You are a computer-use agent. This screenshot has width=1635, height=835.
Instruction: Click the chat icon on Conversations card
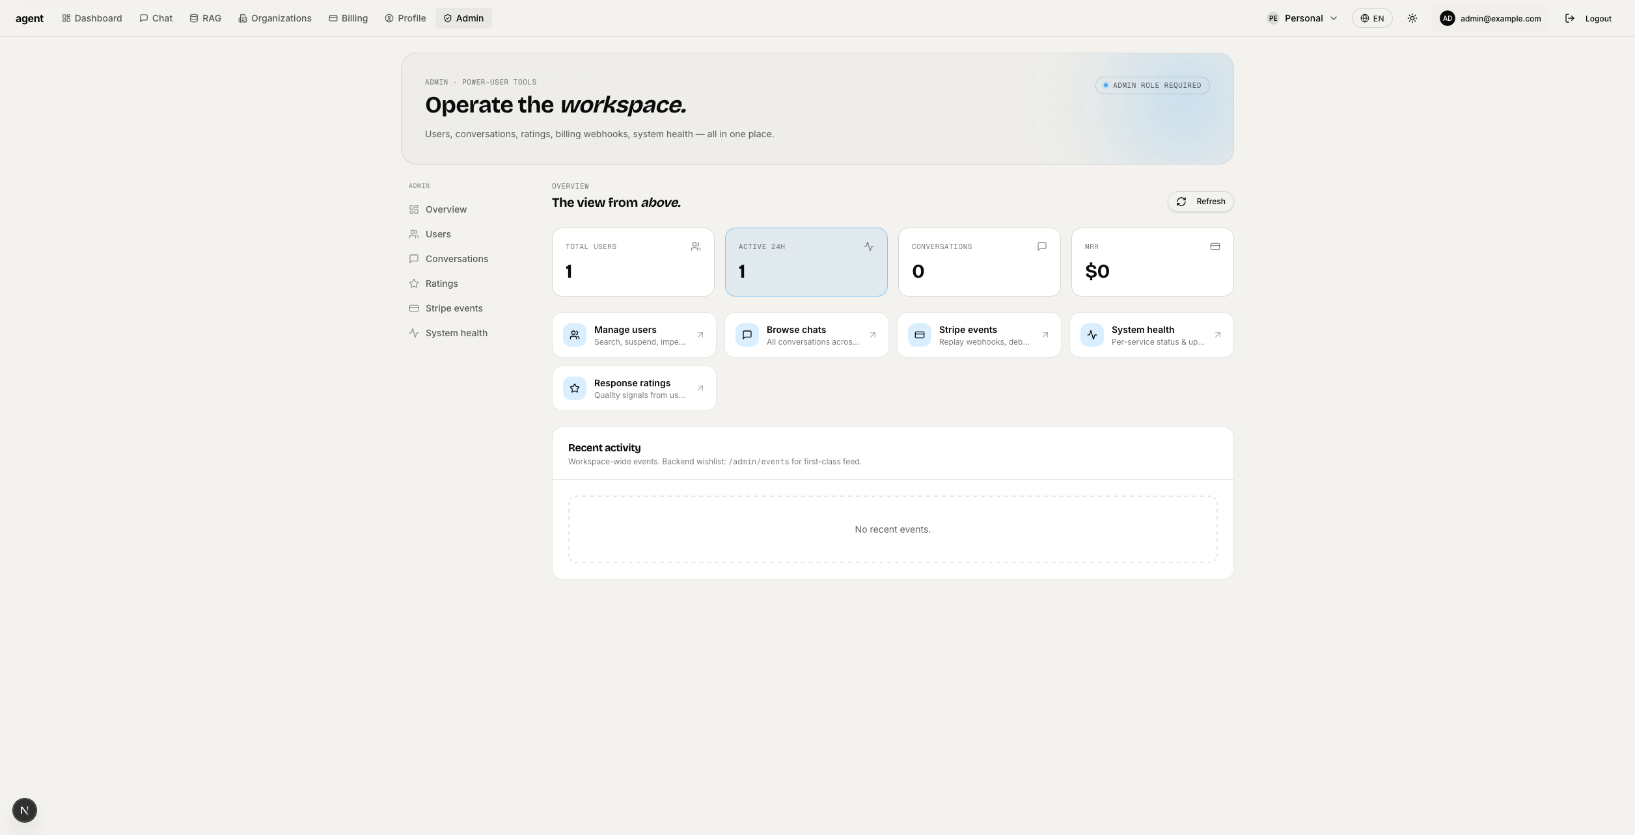(1042, 246)
